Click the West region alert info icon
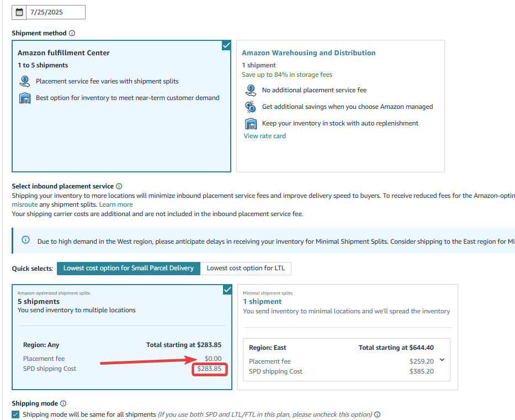This screenshot has height=420, width=515. point(25,240)
